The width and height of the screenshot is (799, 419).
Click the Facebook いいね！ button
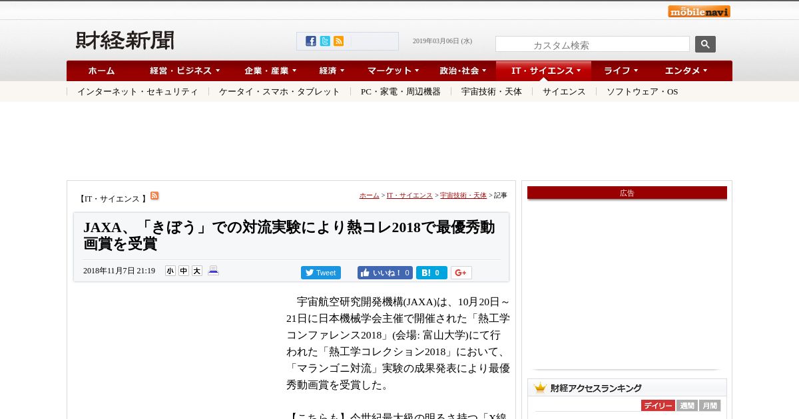pos(385,273)
